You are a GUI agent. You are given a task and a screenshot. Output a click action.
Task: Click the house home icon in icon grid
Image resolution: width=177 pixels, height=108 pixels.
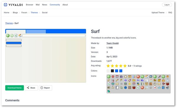147,77
